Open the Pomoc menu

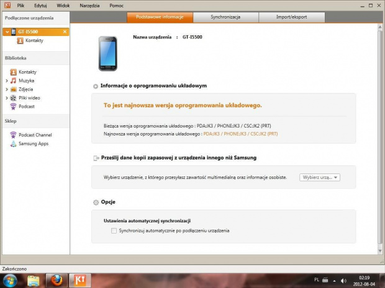point(116,6)
